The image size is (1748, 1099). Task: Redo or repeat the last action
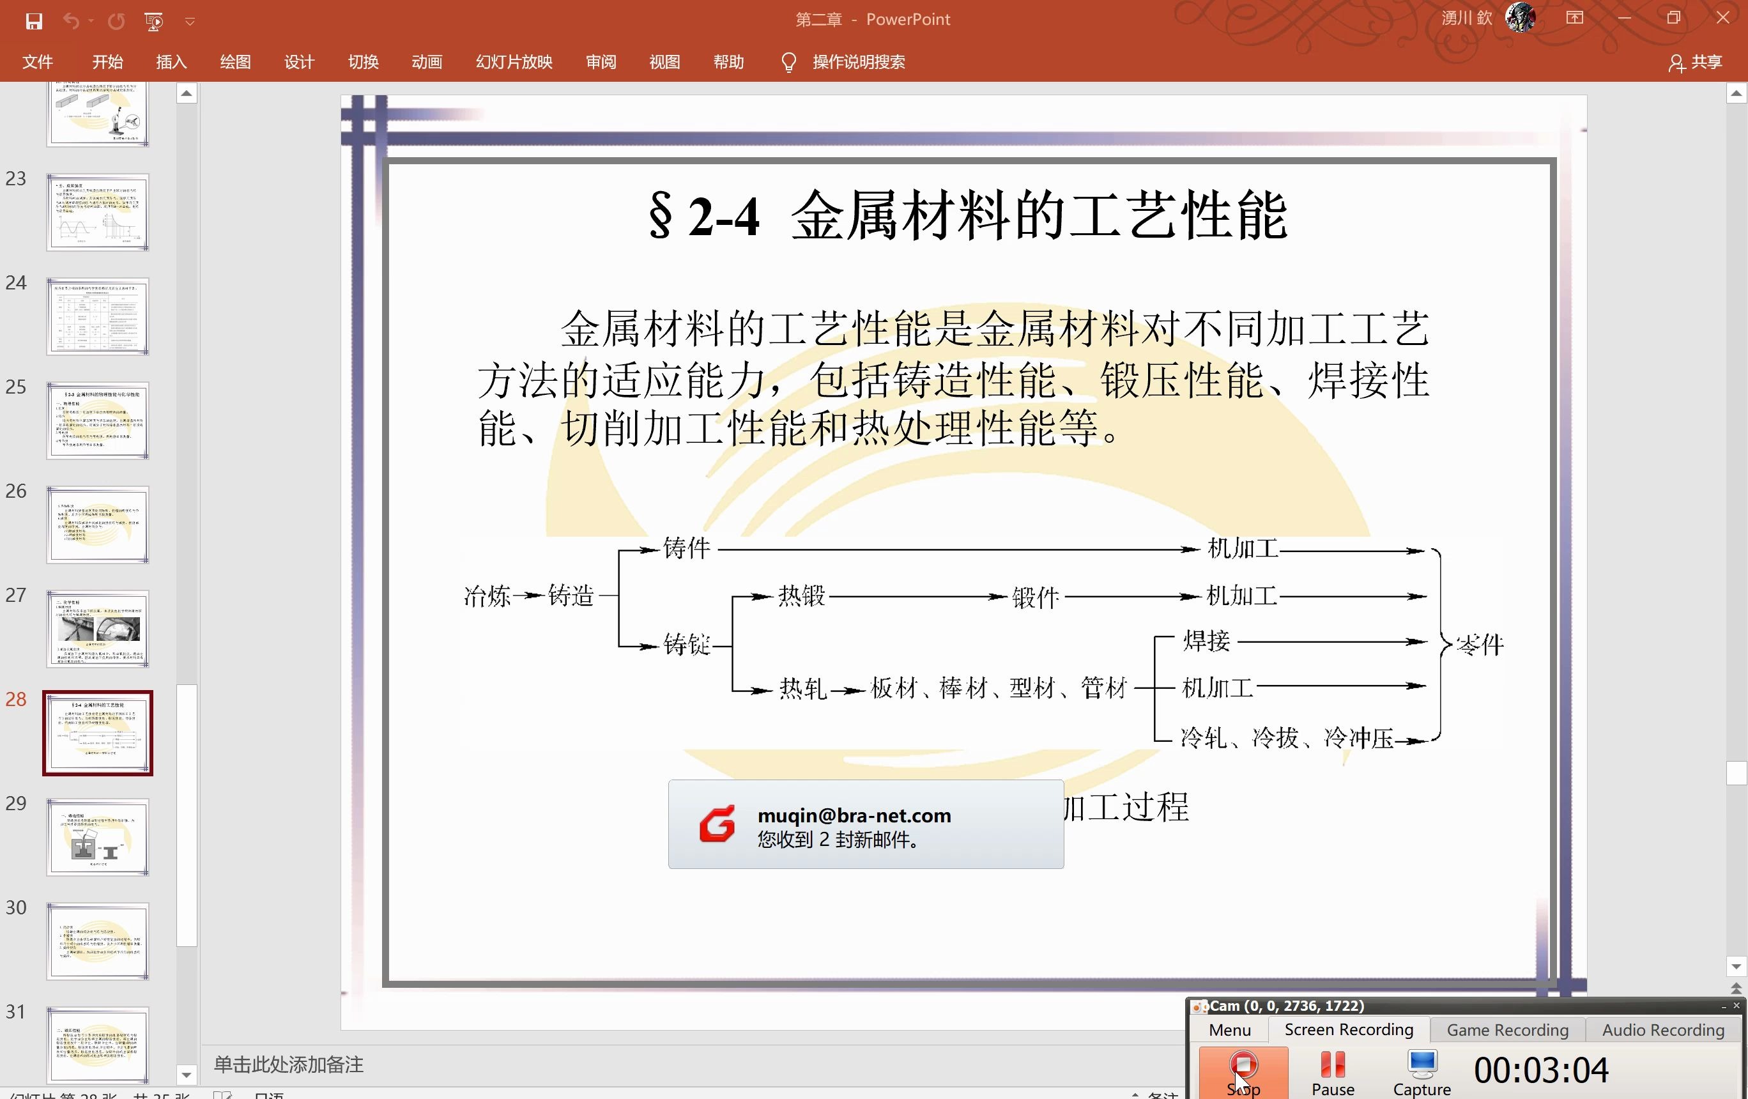pos(116,21)
